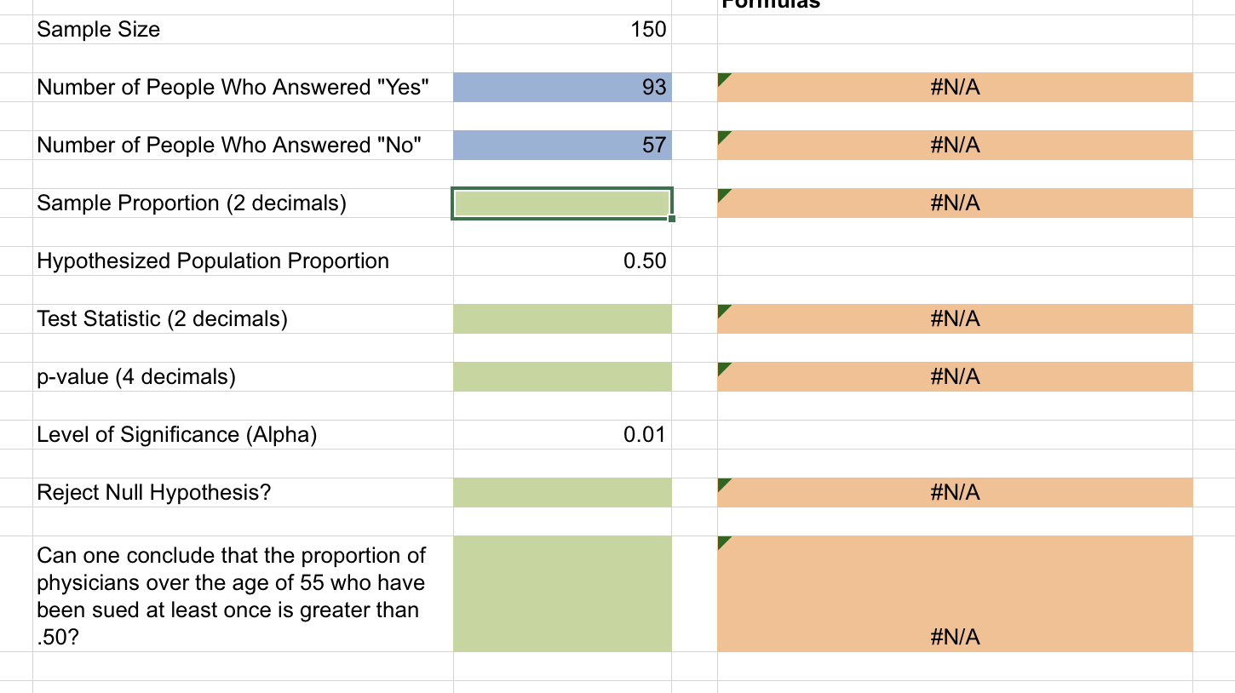Click the fill handle of the selected cell
The image size is (1235, 693).
point(669,220)
